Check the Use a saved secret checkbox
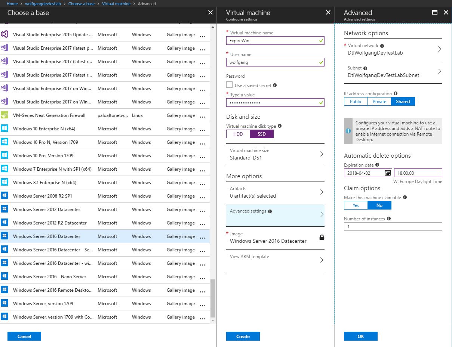Image resolution: width=452 pixels, height=347 pixels. [x=230, y=85]
